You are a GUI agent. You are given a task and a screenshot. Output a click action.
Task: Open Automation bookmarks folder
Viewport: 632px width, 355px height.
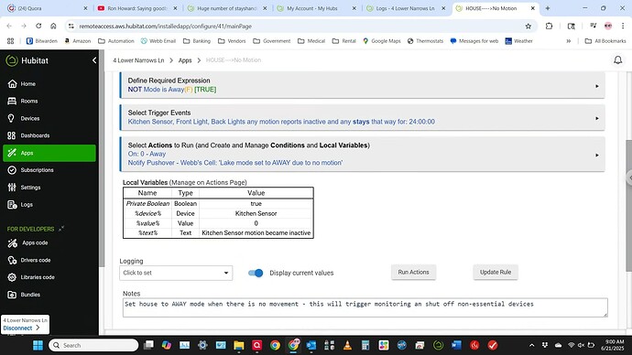click(x=115, y=41)
